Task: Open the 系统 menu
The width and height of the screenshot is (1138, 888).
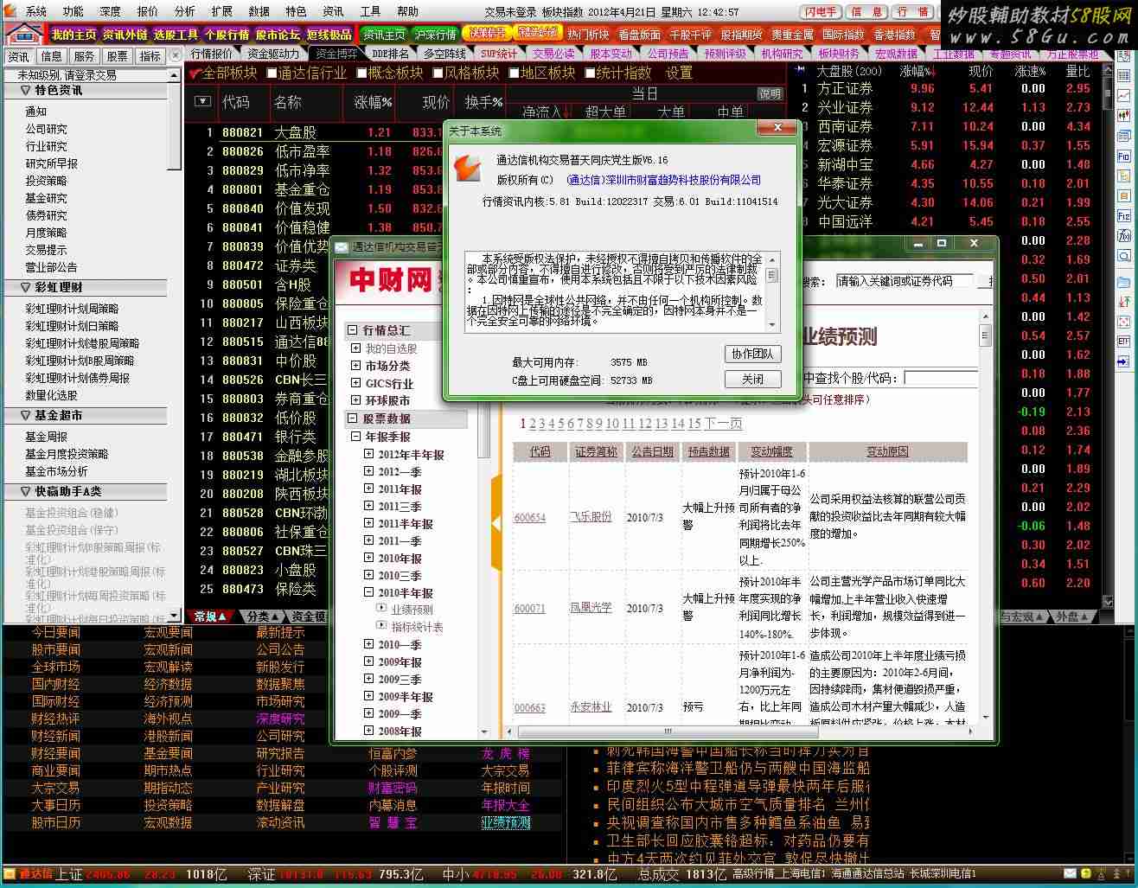Action: click(35, 11)
